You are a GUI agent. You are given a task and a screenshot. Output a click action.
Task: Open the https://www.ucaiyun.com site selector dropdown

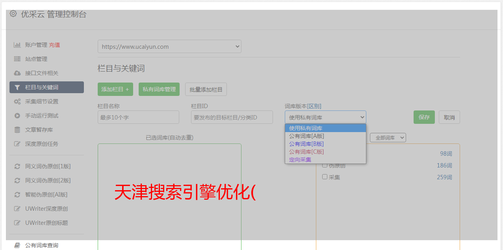click(x=169, y=46)
